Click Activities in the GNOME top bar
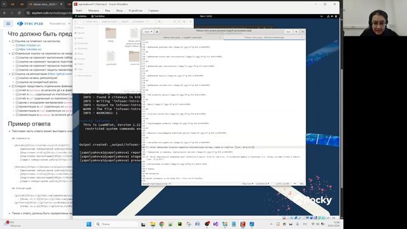 [x=81, y=16]
